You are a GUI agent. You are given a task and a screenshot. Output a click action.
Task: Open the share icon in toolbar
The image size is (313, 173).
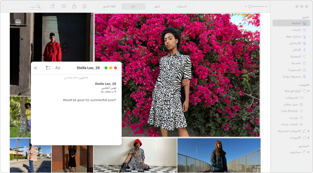click(x=74, y=6)
